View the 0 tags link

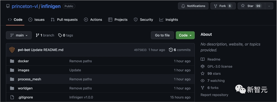point(66,35)
